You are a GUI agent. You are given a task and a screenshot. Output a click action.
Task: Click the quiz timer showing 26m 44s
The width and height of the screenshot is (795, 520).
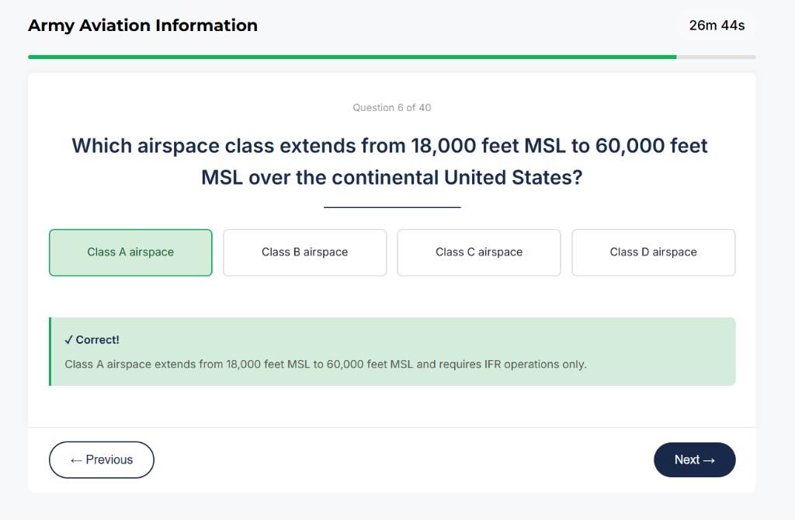pyautogui.click(x=715, y=26)
